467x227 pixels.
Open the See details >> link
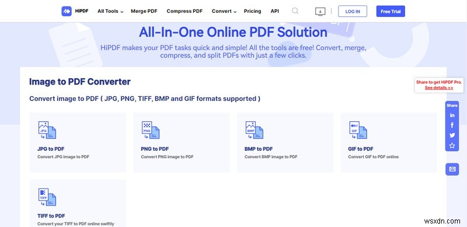click(439, 88)
